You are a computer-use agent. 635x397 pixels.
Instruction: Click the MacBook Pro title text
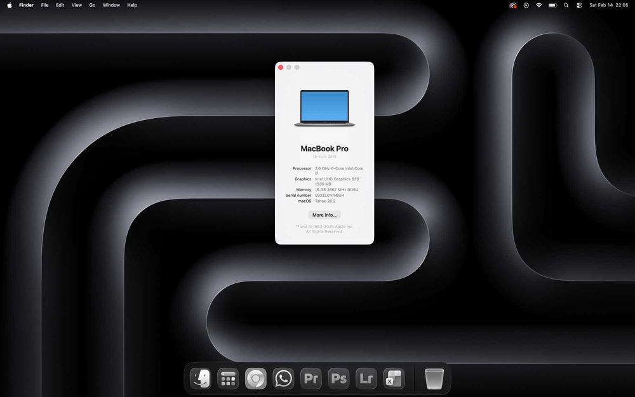point(324,149)
